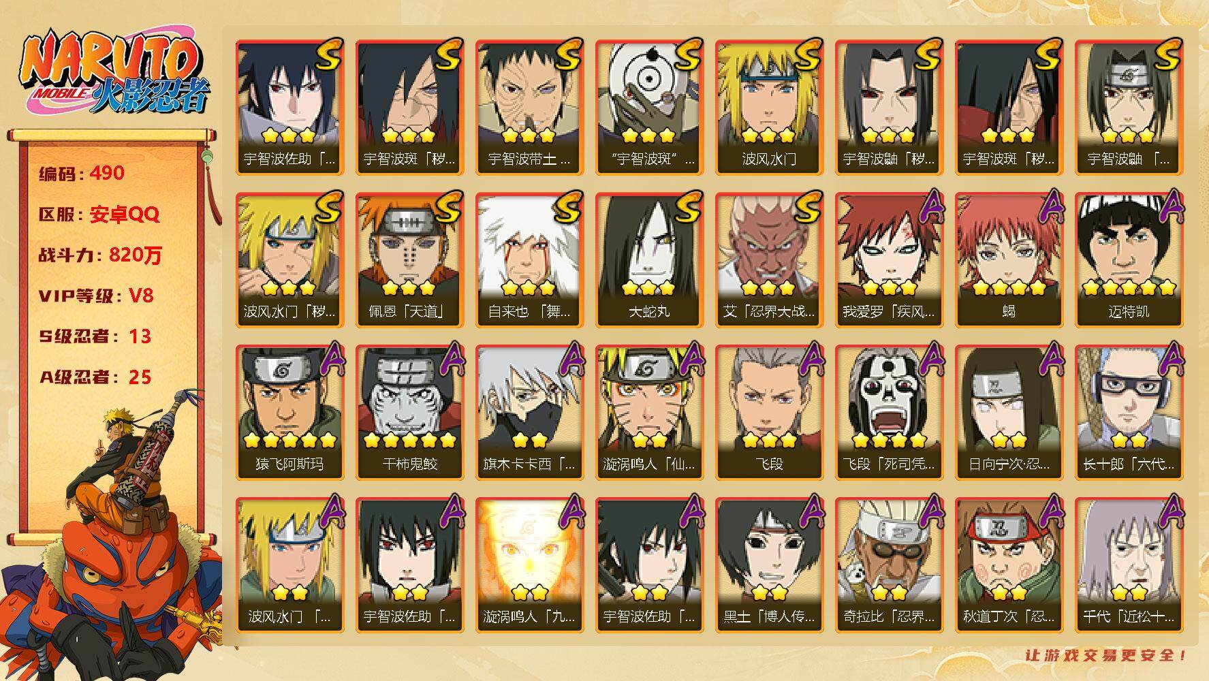The height and width of the screenshot is (681, 1209).
Task: Click the star rating on 干柿鬼鲛
Action: pyautogui.click(x=409, y=439)
